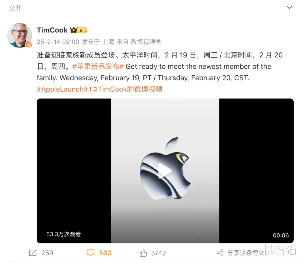The image size is (302, 263).
Task: Open the comments icon showing 583
Action: pos(91,253)
